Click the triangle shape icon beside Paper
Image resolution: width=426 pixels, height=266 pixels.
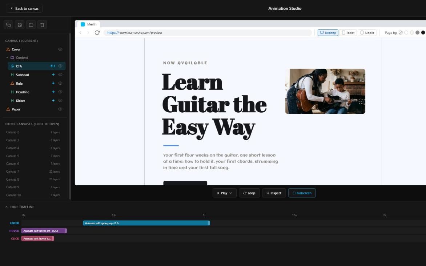point(8,109)
